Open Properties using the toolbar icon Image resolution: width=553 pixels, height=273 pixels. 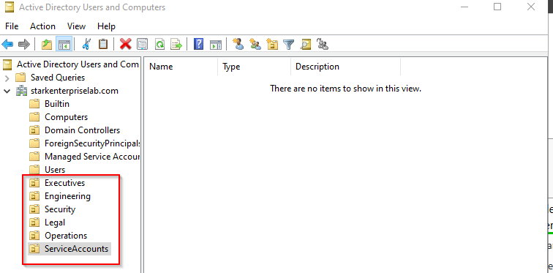[143, 45]
